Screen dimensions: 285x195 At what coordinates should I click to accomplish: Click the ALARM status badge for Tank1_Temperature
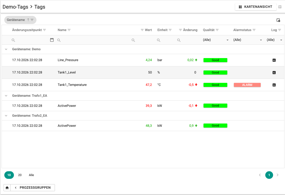(247, 85)
